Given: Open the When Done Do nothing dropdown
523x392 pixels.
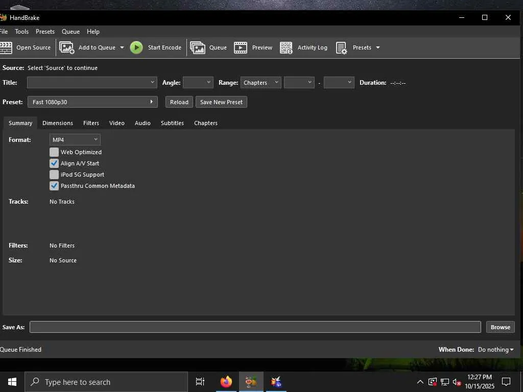Looking at the screenshot, I should coord(495,350).
